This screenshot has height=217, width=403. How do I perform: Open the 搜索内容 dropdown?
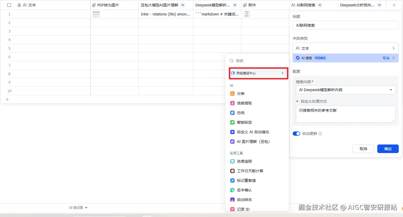point(345,90)
